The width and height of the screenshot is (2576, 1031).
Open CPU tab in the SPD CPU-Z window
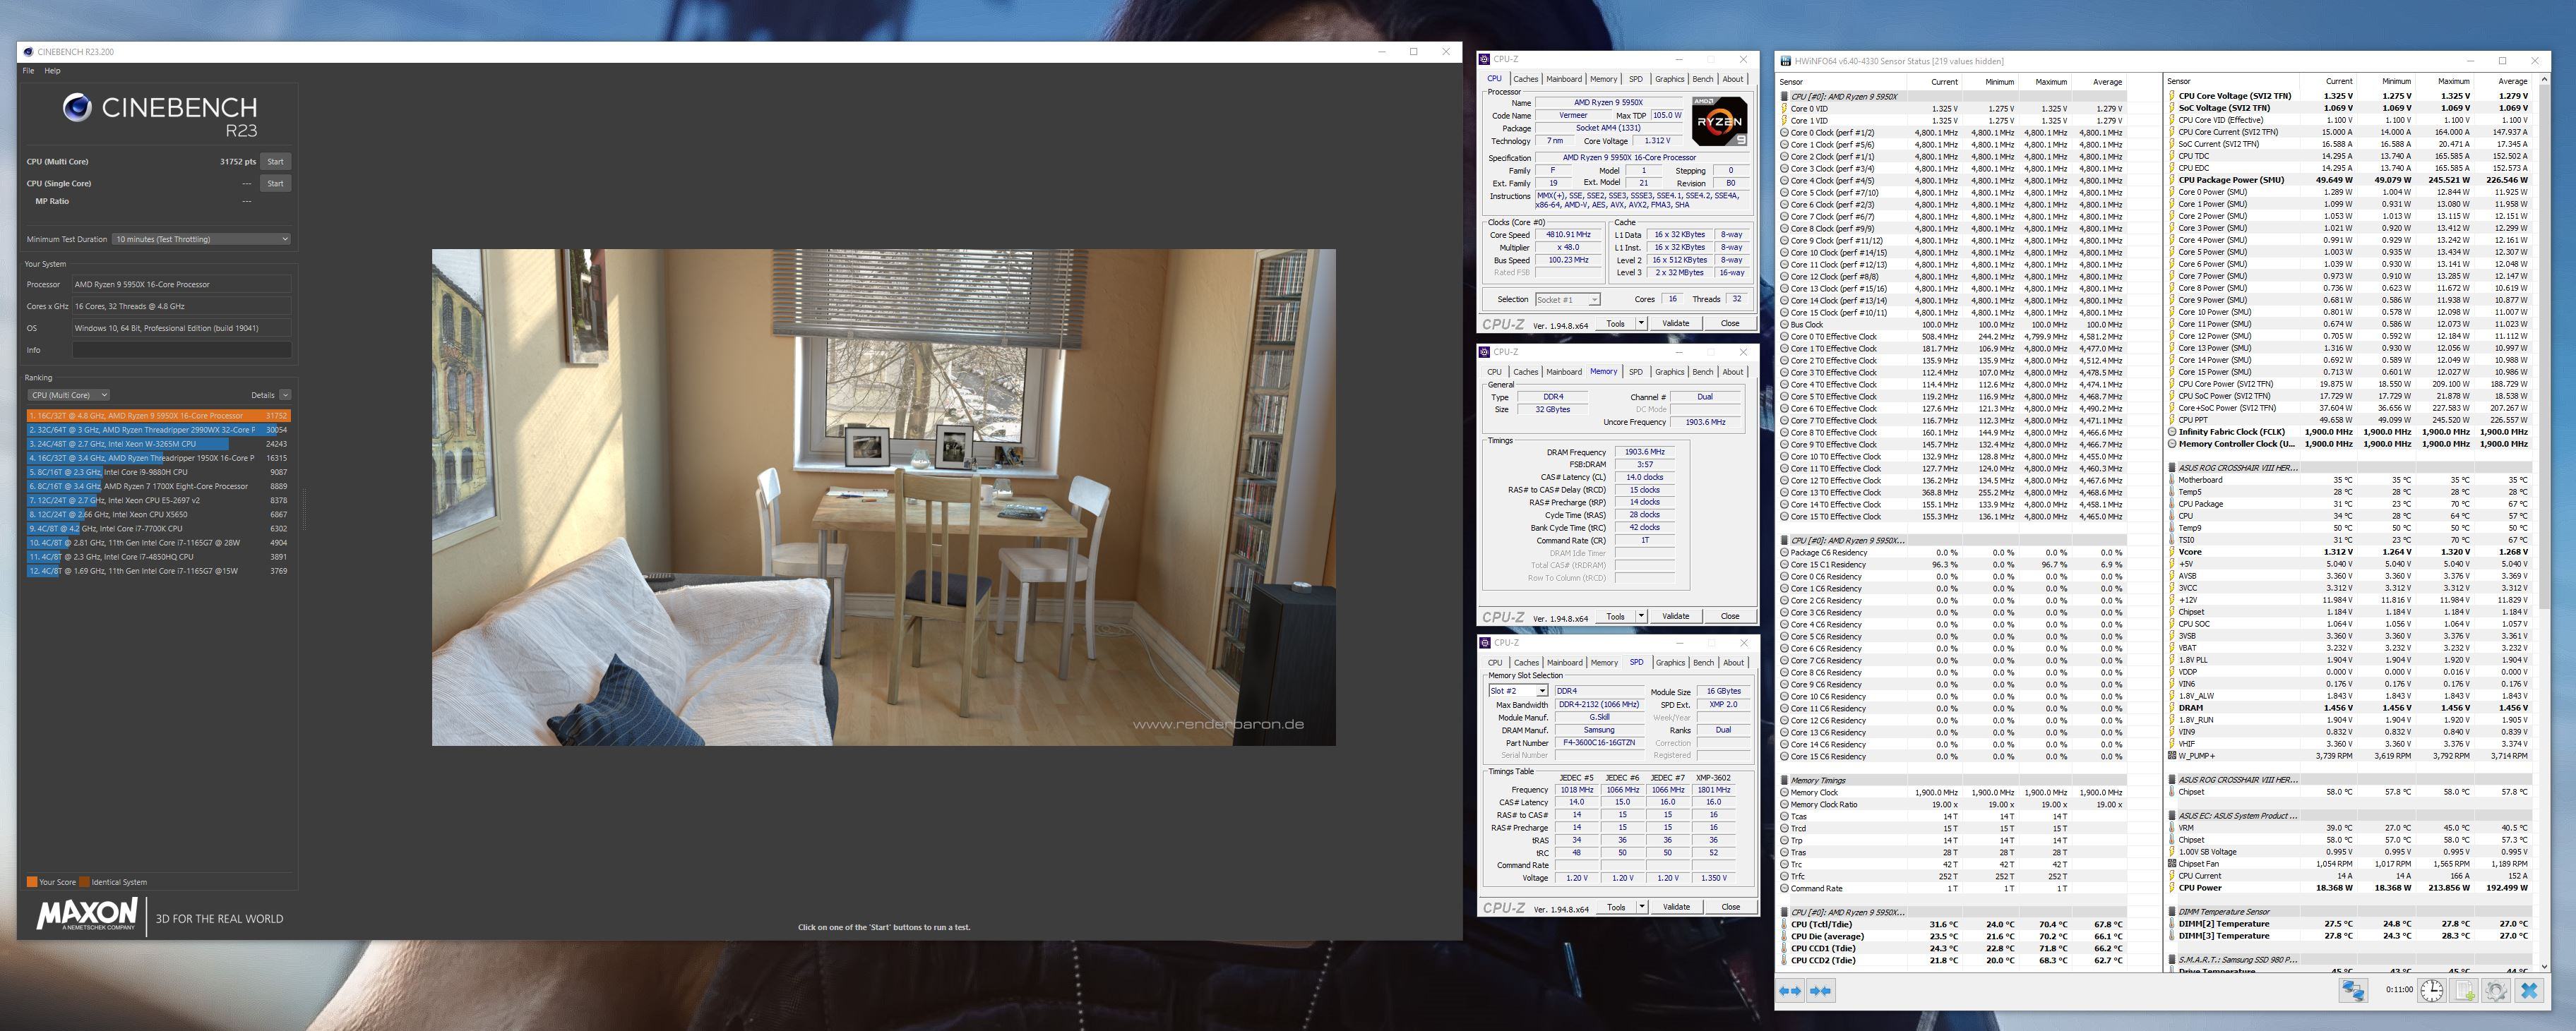[x=1494, y=663]
